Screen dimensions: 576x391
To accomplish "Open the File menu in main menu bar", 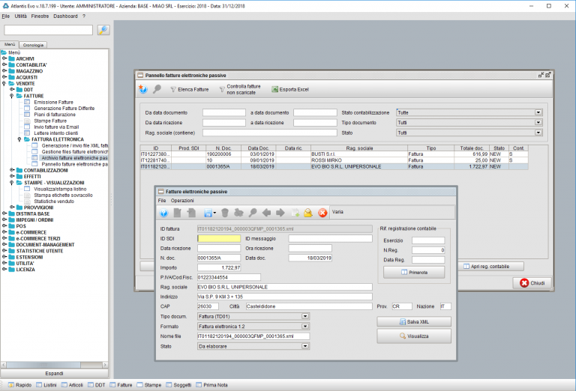I will [x=5, y=16].
